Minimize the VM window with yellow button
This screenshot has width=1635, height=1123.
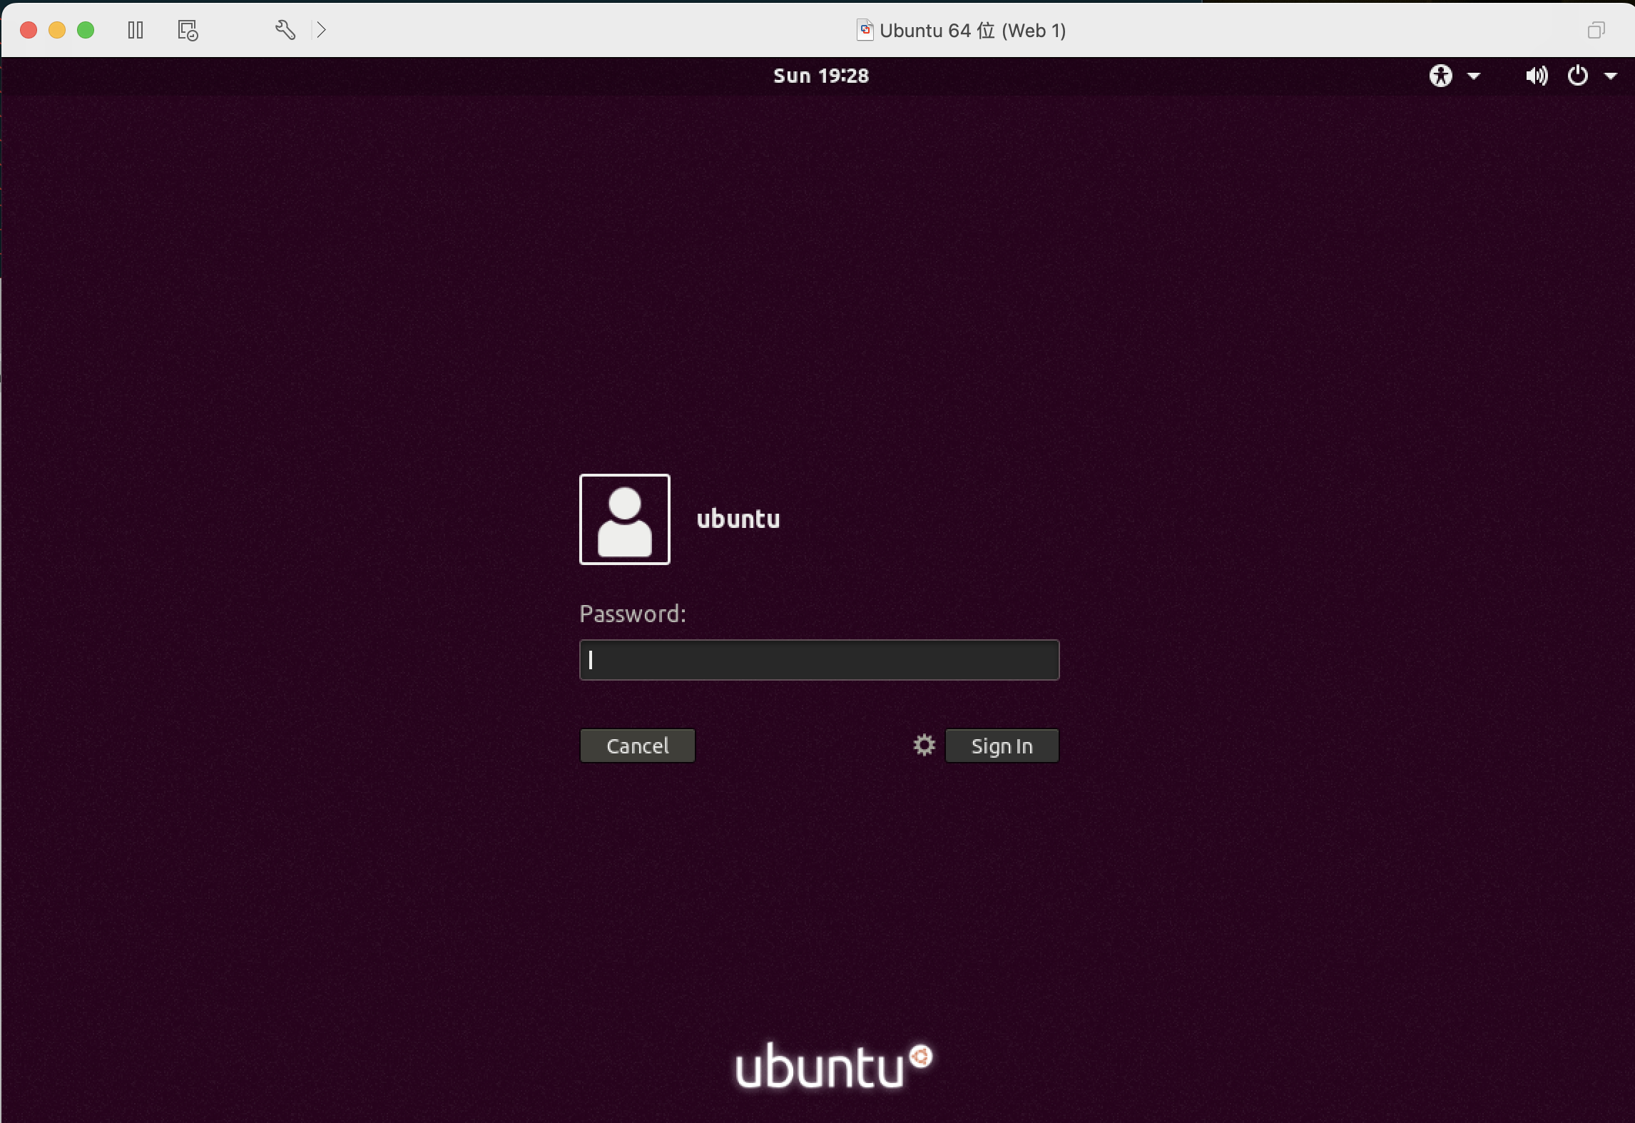point(57,30)
